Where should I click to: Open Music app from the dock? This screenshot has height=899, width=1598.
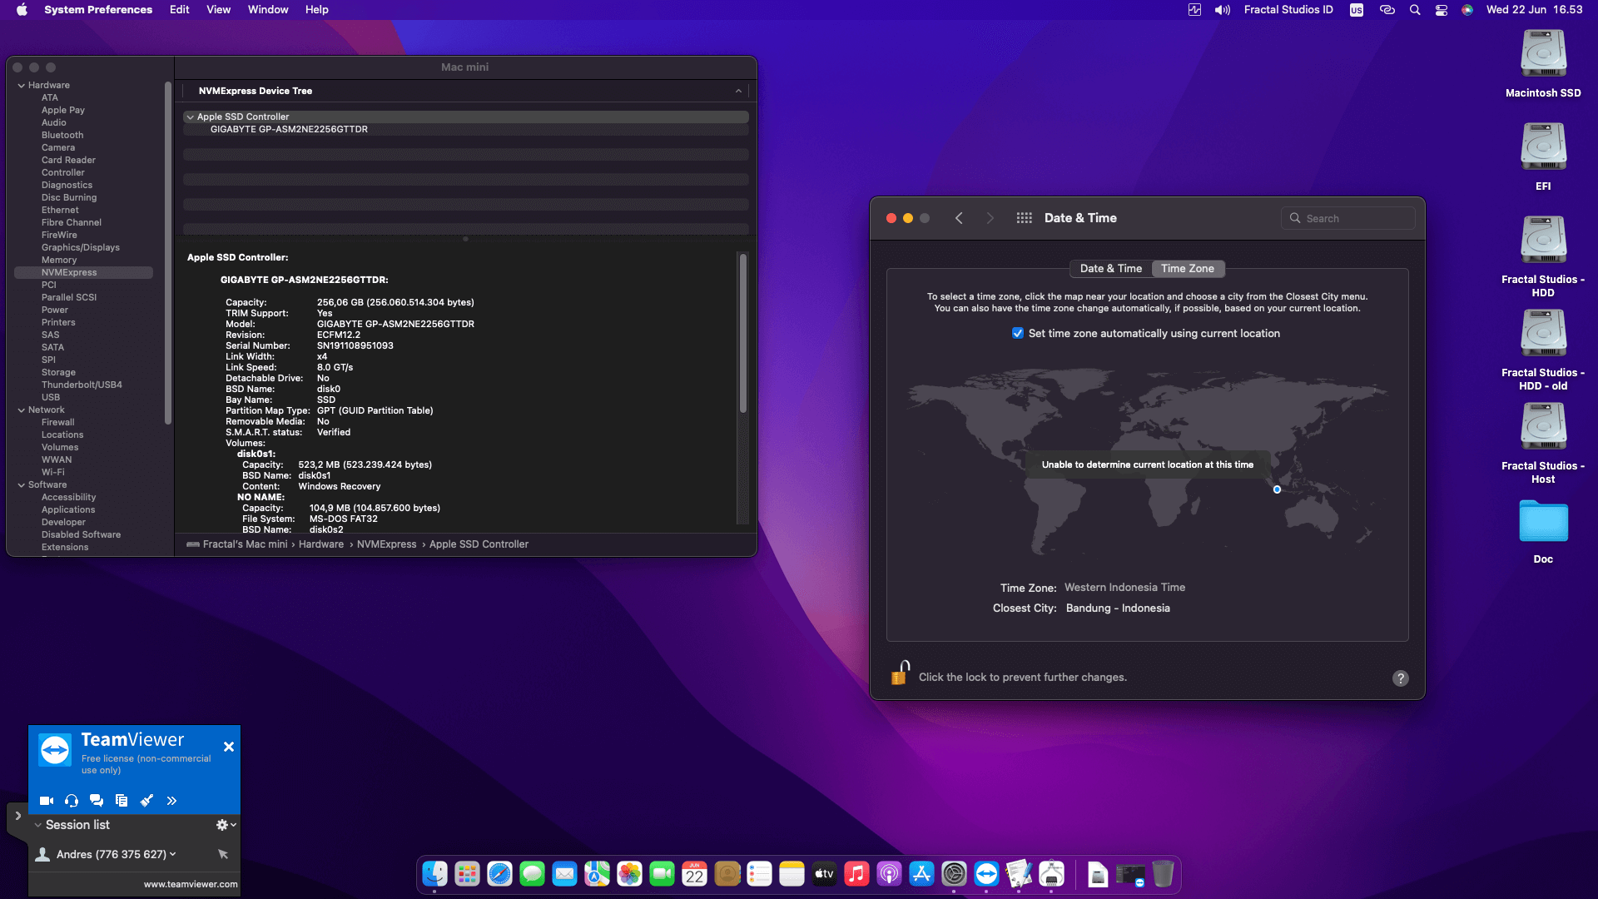856,874
